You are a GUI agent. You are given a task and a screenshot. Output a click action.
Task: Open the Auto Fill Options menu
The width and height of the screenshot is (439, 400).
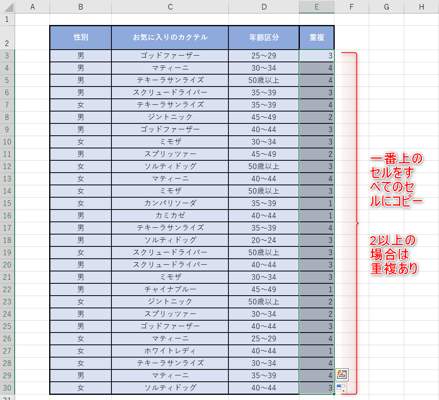pos(342,388)
